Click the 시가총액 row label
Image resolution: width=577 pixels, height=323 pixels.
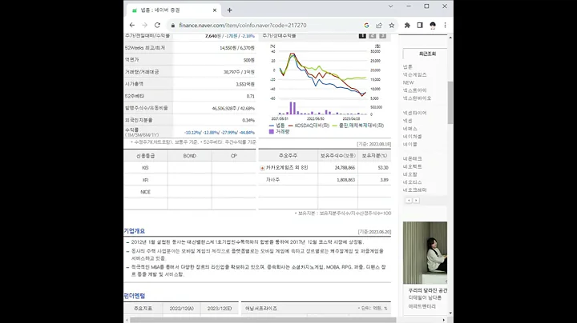click(135, 84)
